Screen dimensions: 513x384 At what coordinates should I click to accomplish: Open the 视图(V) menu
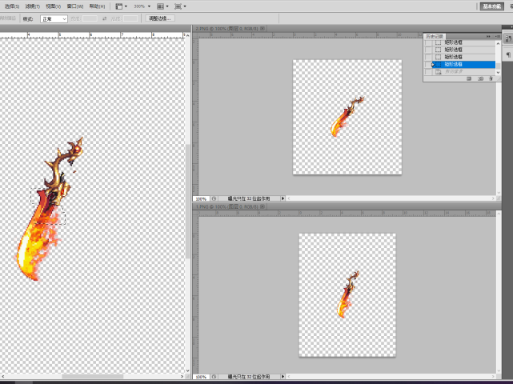tap(54, 6)
